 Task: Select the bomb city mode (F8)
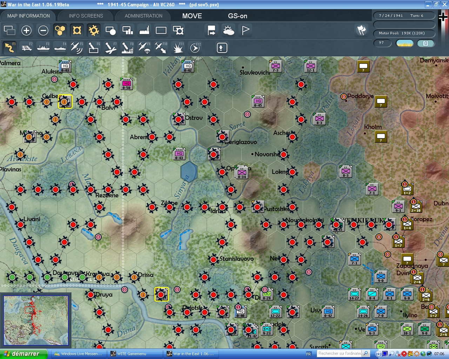click(127, 48)
